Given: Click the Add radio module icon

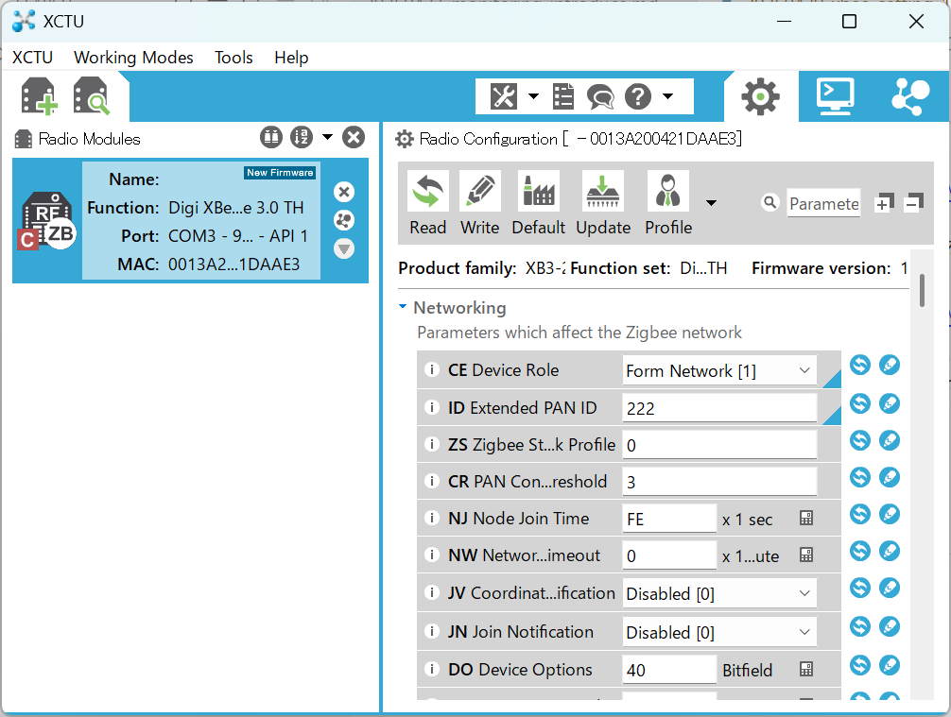Looking at the screenshot, I should click(x=40, y=96).
